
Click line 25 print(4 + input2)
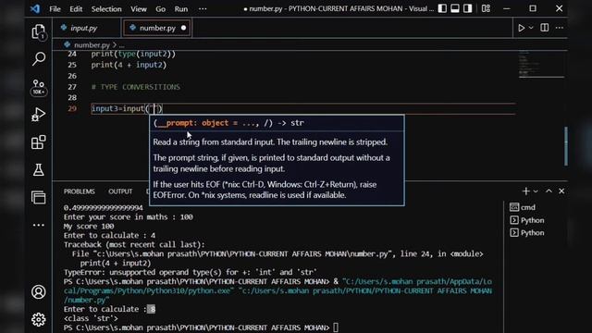129,65
